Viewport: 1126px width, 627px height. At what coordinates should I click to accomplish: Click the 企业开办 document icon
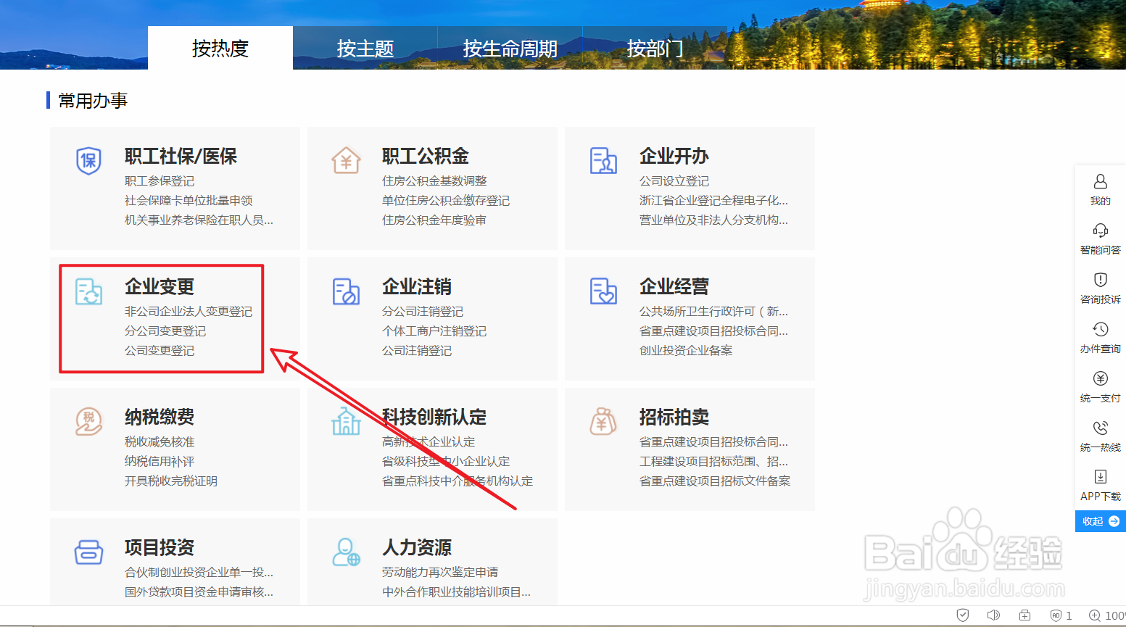[x=604, y=162]
